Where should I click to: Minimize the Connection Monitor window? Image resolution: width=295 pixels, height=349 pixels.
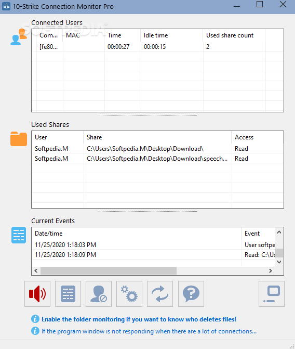[x=237, y=6]
